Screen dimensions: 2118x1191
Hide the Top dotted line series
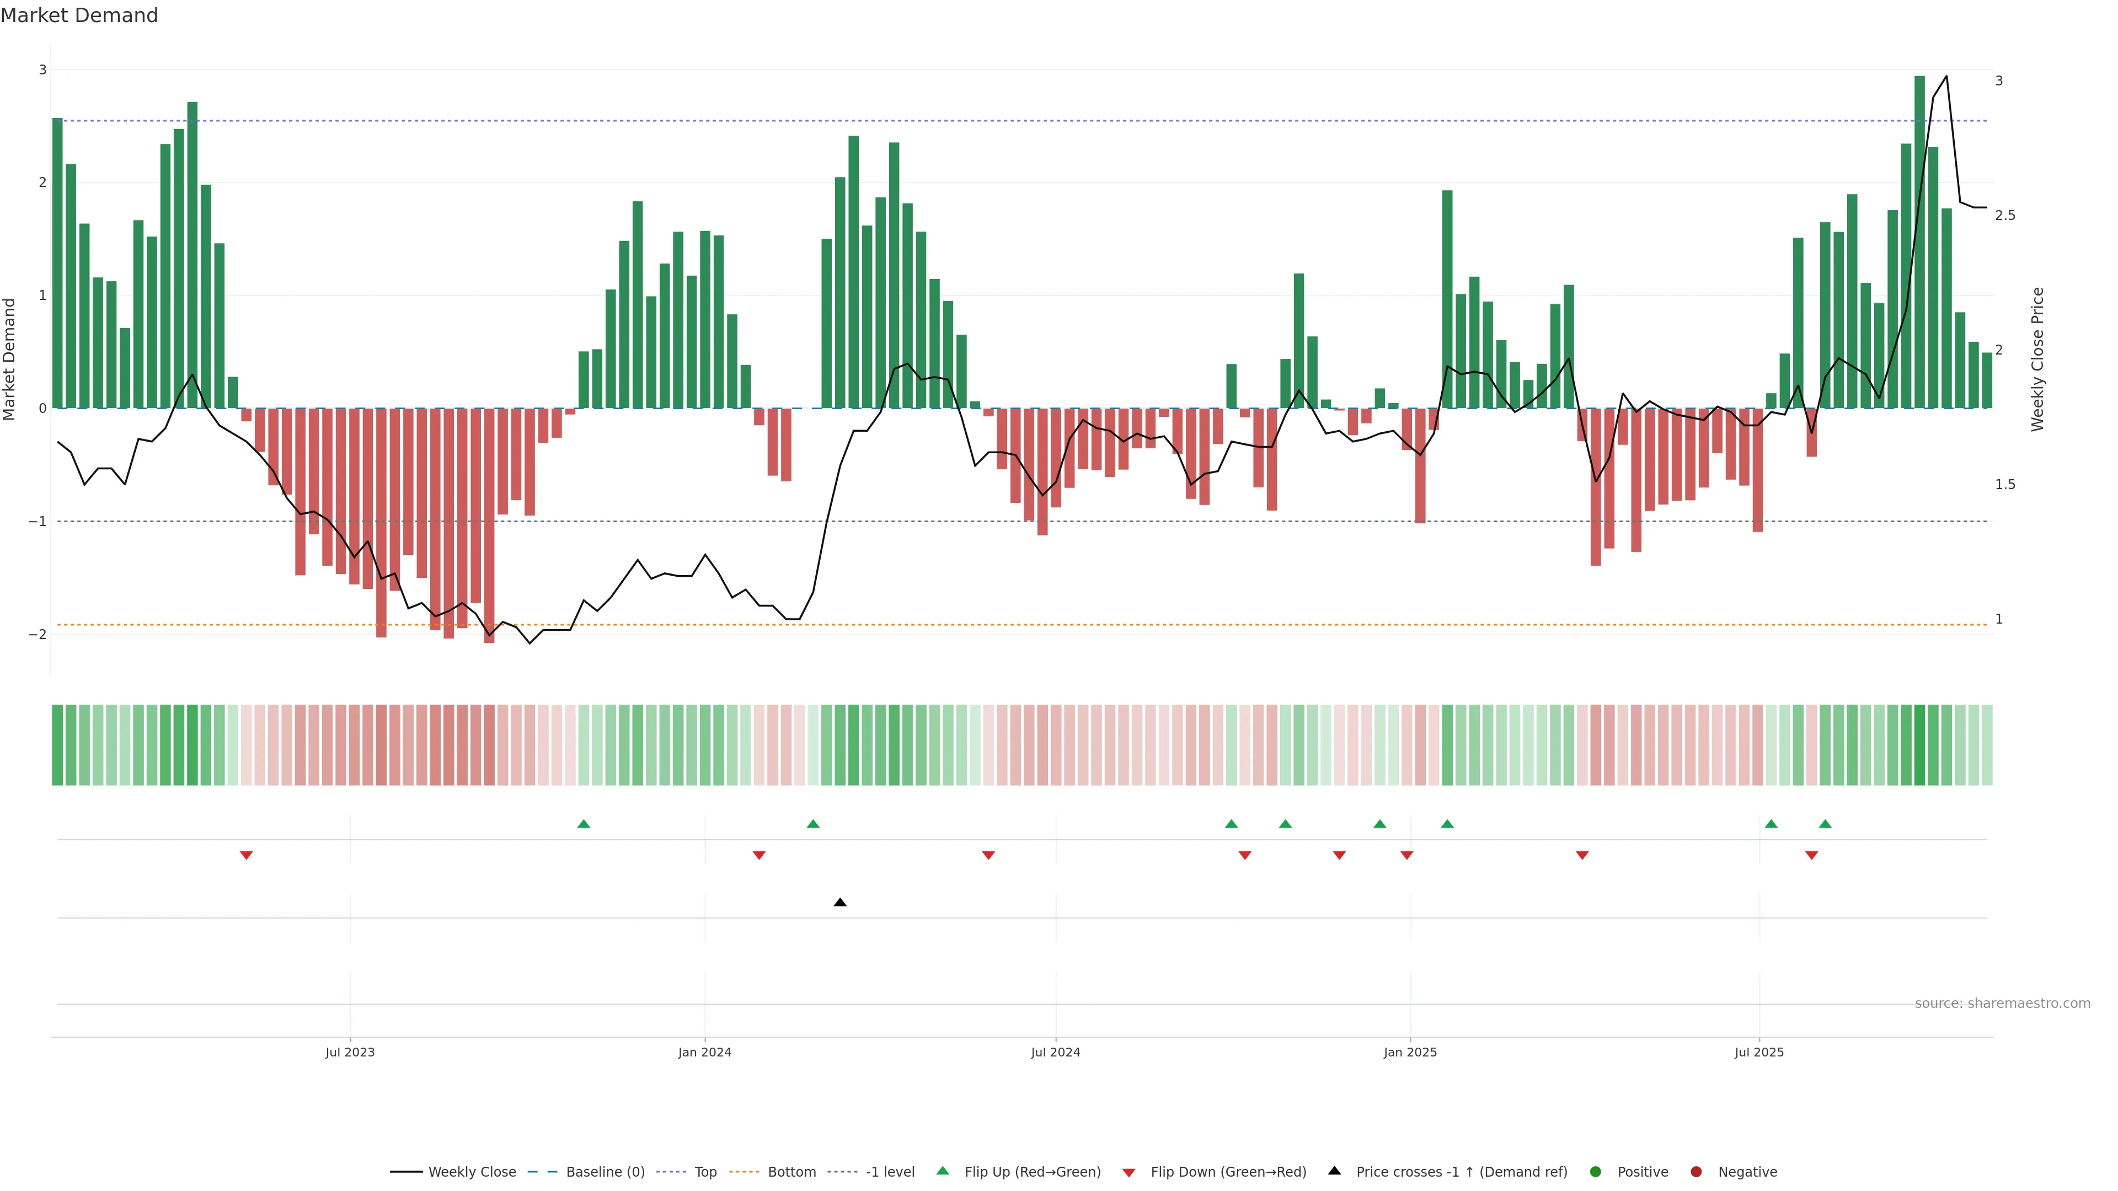(705, 1172)
